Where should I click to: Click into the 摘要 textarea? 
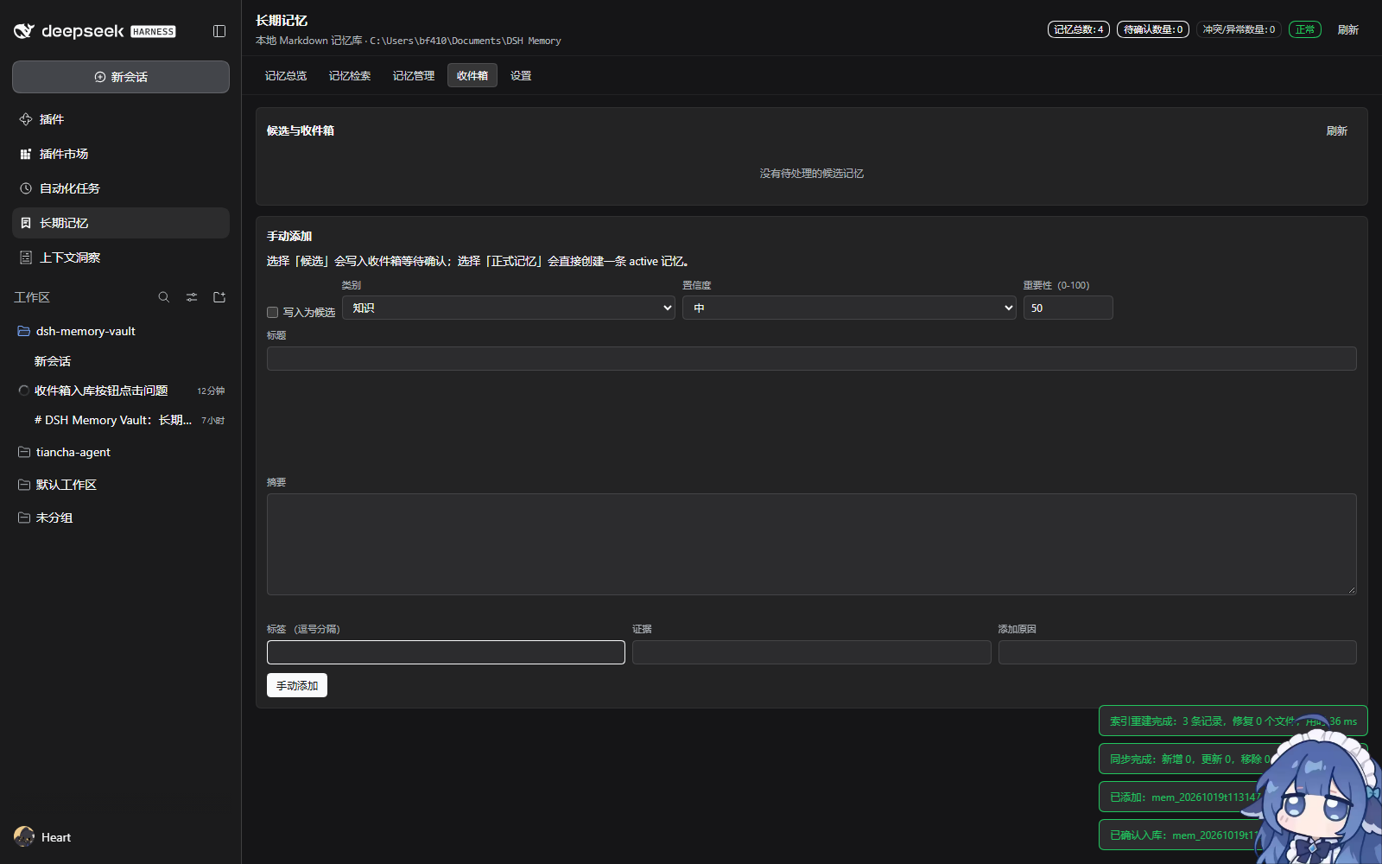(812, 544)
